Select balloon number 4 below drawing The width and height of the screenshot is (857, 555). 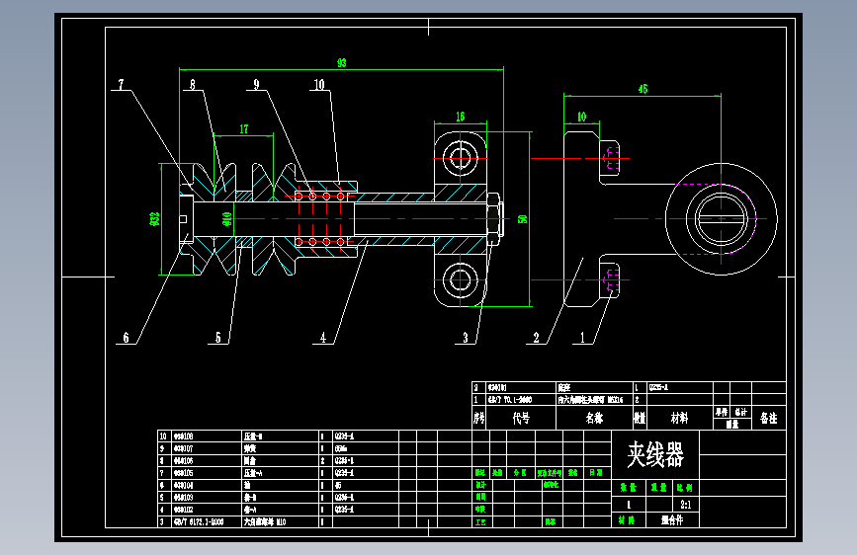tap(323, 338)
